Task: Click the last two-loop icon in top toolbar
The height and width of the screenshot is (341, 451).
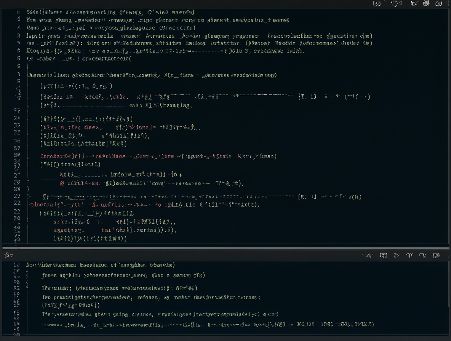Action: [x=439, y=3]
